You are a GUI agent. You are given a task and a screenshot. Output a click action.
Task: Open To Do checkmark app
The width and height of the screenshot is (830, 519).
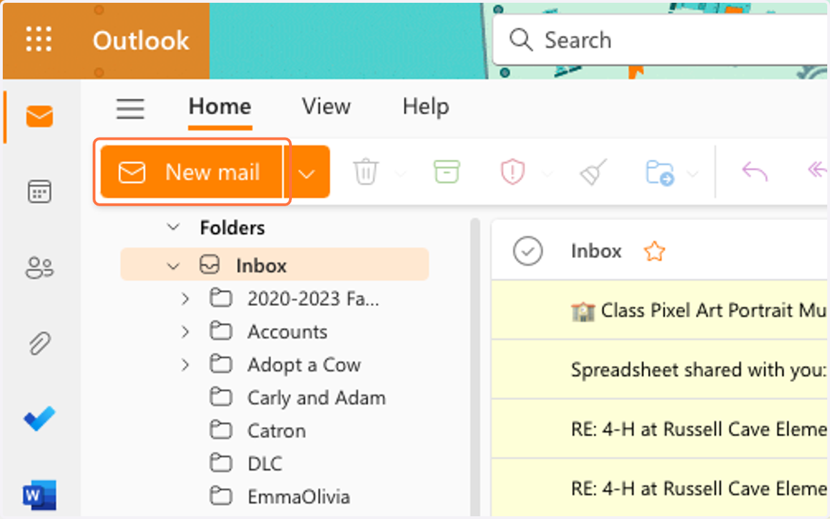(39, 418)
